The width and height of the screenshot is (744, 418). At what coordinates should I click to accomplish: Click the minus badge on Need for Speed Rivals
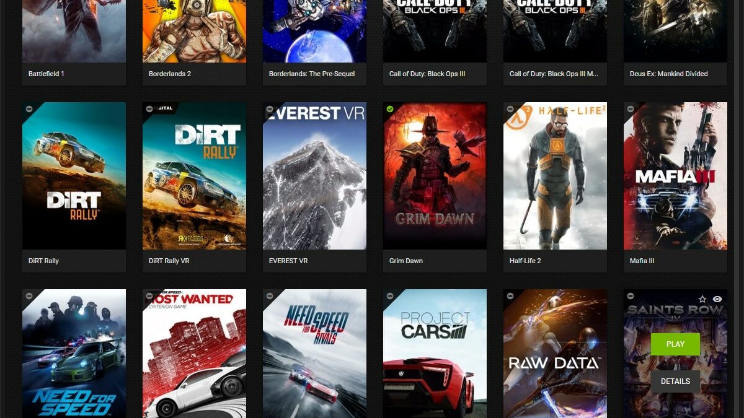(270, 296)
